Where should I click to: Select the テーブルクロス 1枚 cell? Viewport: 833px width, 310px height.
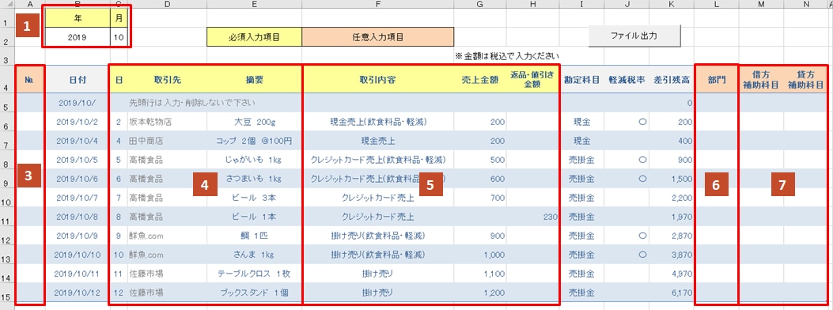click(x=255, y=274)
